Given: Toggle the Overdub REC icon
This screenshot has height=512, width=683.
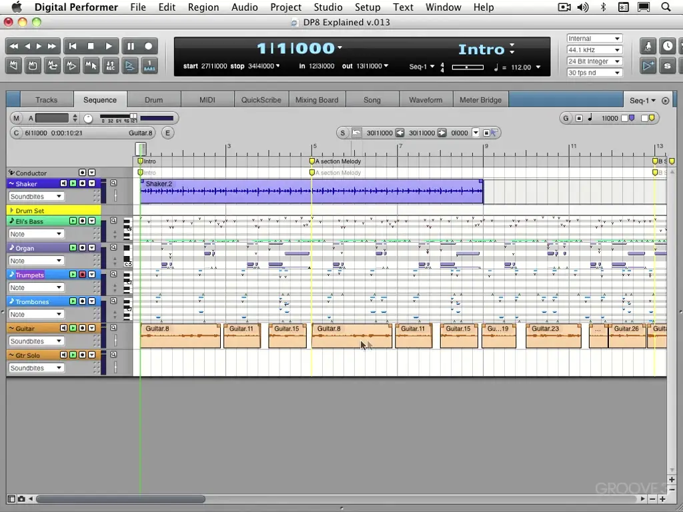Looking at the screenshot, I should pos(111,65).
